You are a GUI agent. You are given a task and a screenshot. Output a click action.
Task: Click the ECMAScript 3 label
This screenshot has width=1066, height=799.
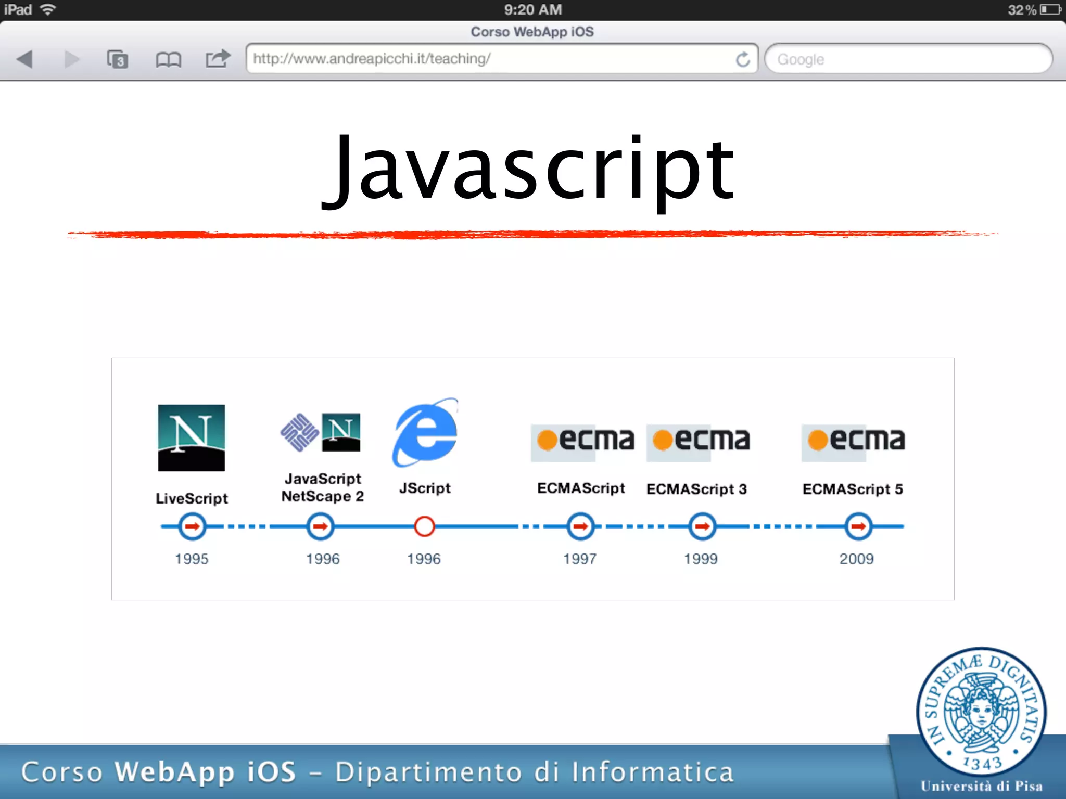coord(696,489)
